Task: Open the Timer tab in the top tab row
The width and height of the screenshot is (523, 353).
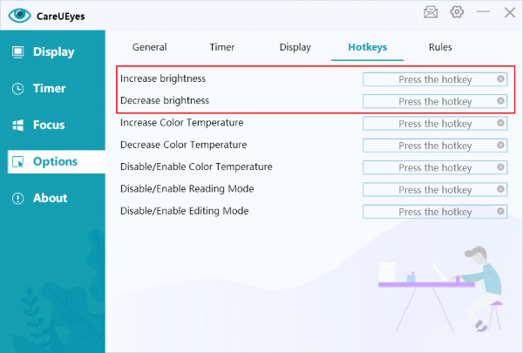Action: (222, 47)
